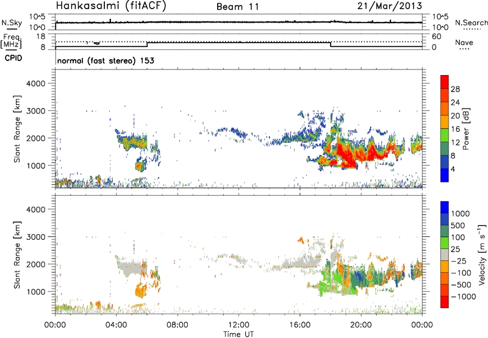Image resolution: width=488 pixels, height=338 pixels.
Task: Pick the red top segment of Power colorbar
Action: [x=445, y=82]
